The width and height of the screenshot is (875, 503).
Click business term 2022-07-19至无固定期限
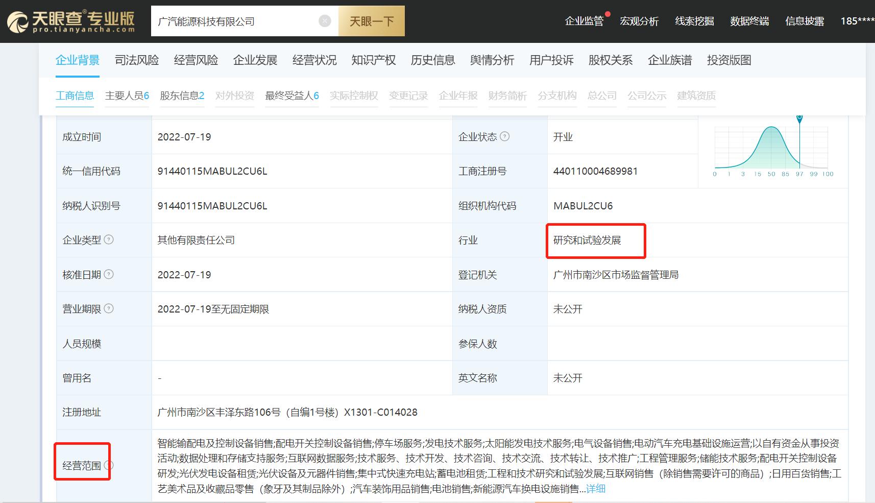coord(213,309)
